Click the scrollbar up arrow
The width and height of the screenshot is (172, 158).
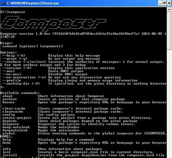point(169,9)
